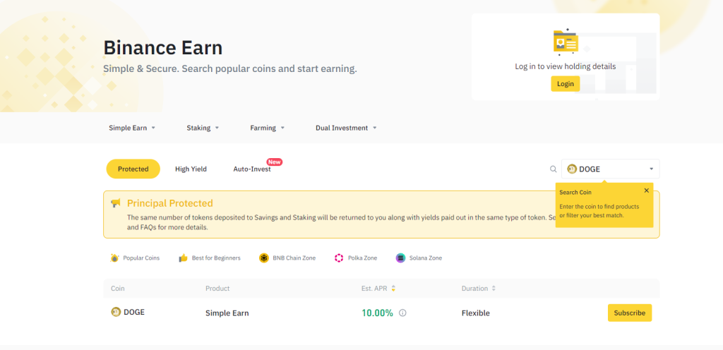Screen dimensions: 723x350
Task: Click the BNB Chain Zone logo icon
Action: (264, 258)
